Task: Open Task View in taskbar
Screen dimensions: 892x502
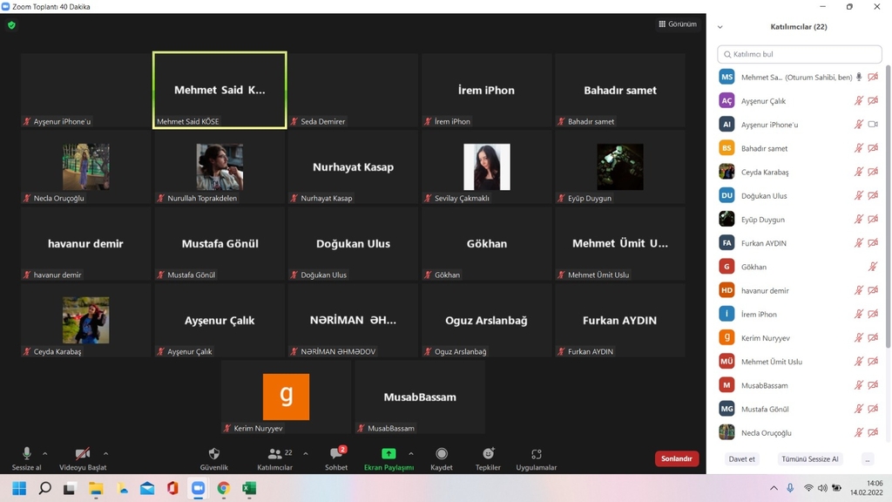Action: (x=70, y=488)
